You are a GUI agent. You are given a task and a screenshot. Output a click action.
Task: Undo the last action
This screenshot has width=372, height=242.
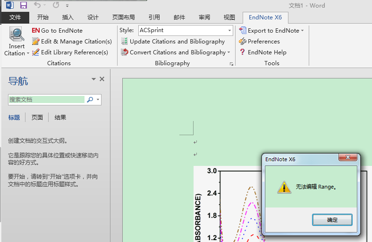click(x=37, y=5)
